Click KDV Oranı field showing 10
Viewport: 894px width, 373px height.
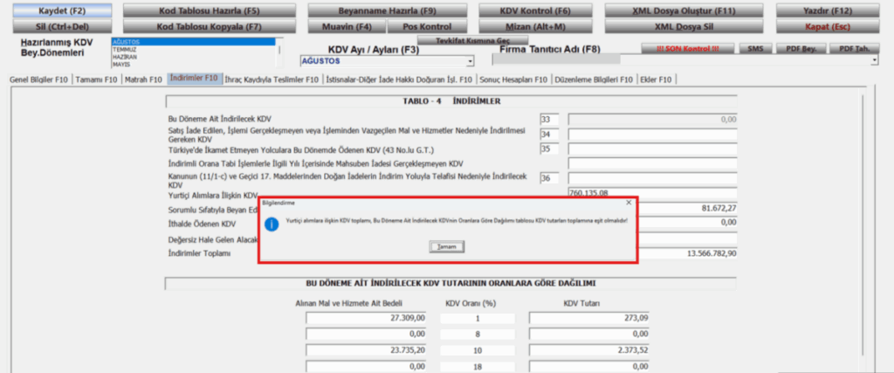pyautogui.click(x=478, y=351)
